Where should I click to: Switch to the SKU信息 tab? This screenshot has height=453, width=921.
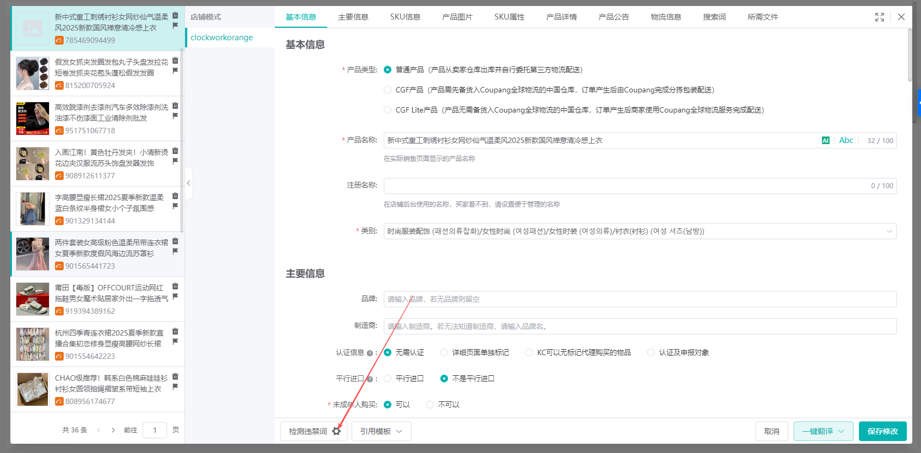[405, 17]
